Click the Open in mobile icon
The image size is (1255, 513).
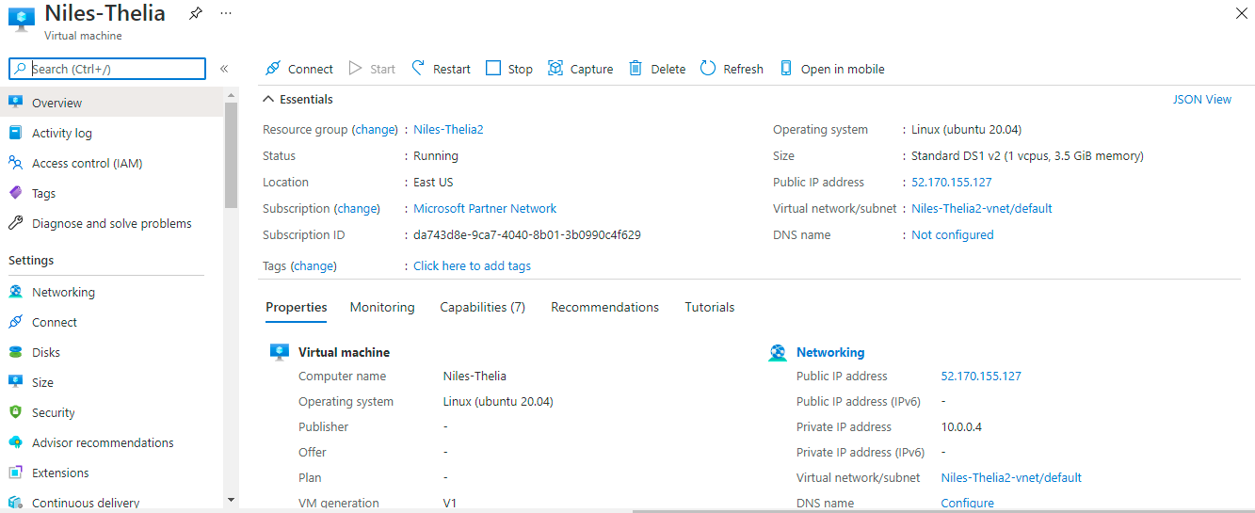(786, 69)
